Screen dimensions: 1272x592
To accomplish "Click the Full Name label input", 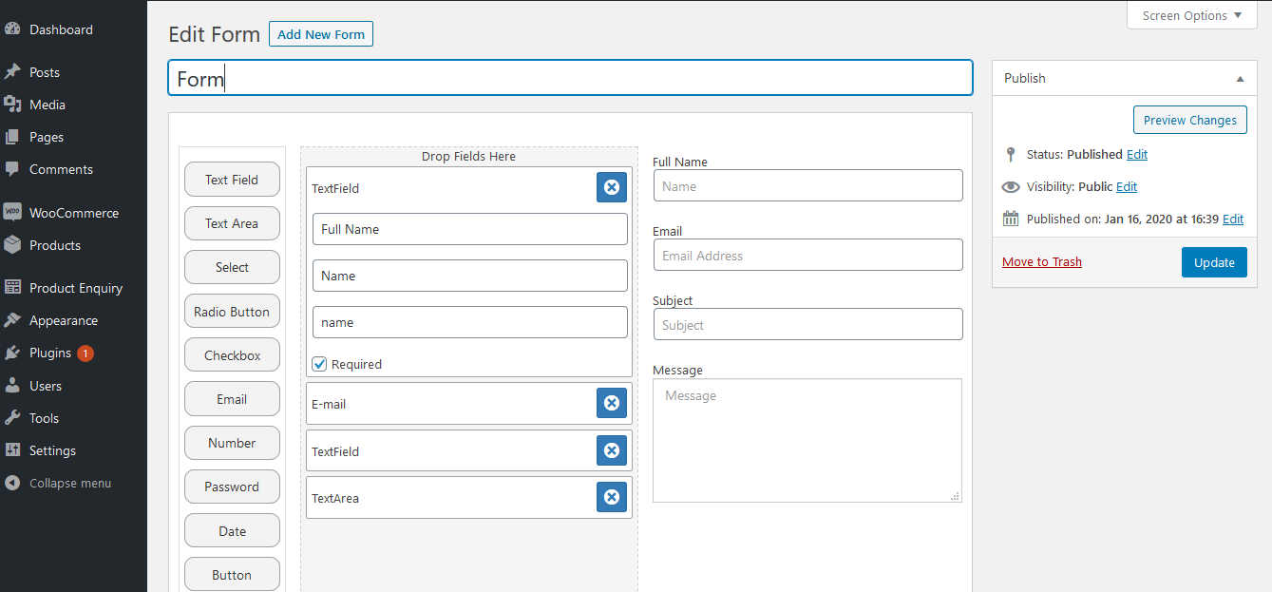I will pyautogui.click(x=470, y=229).
